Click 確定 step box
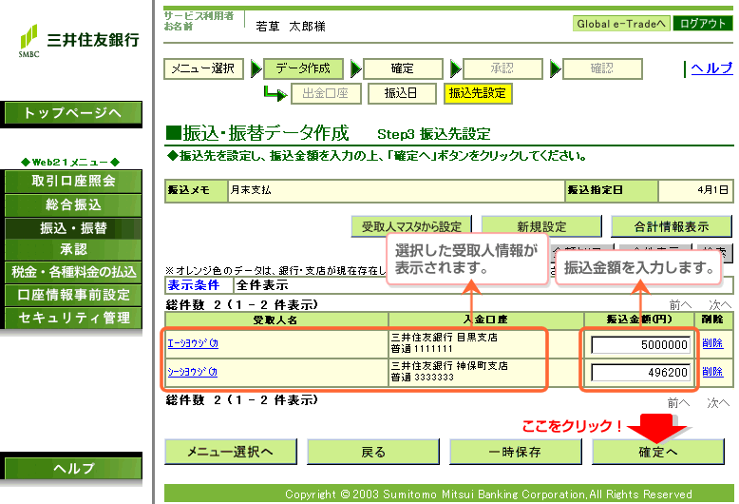Image resolution: width=739 pixels, height=504 pixels. (403, 68)
